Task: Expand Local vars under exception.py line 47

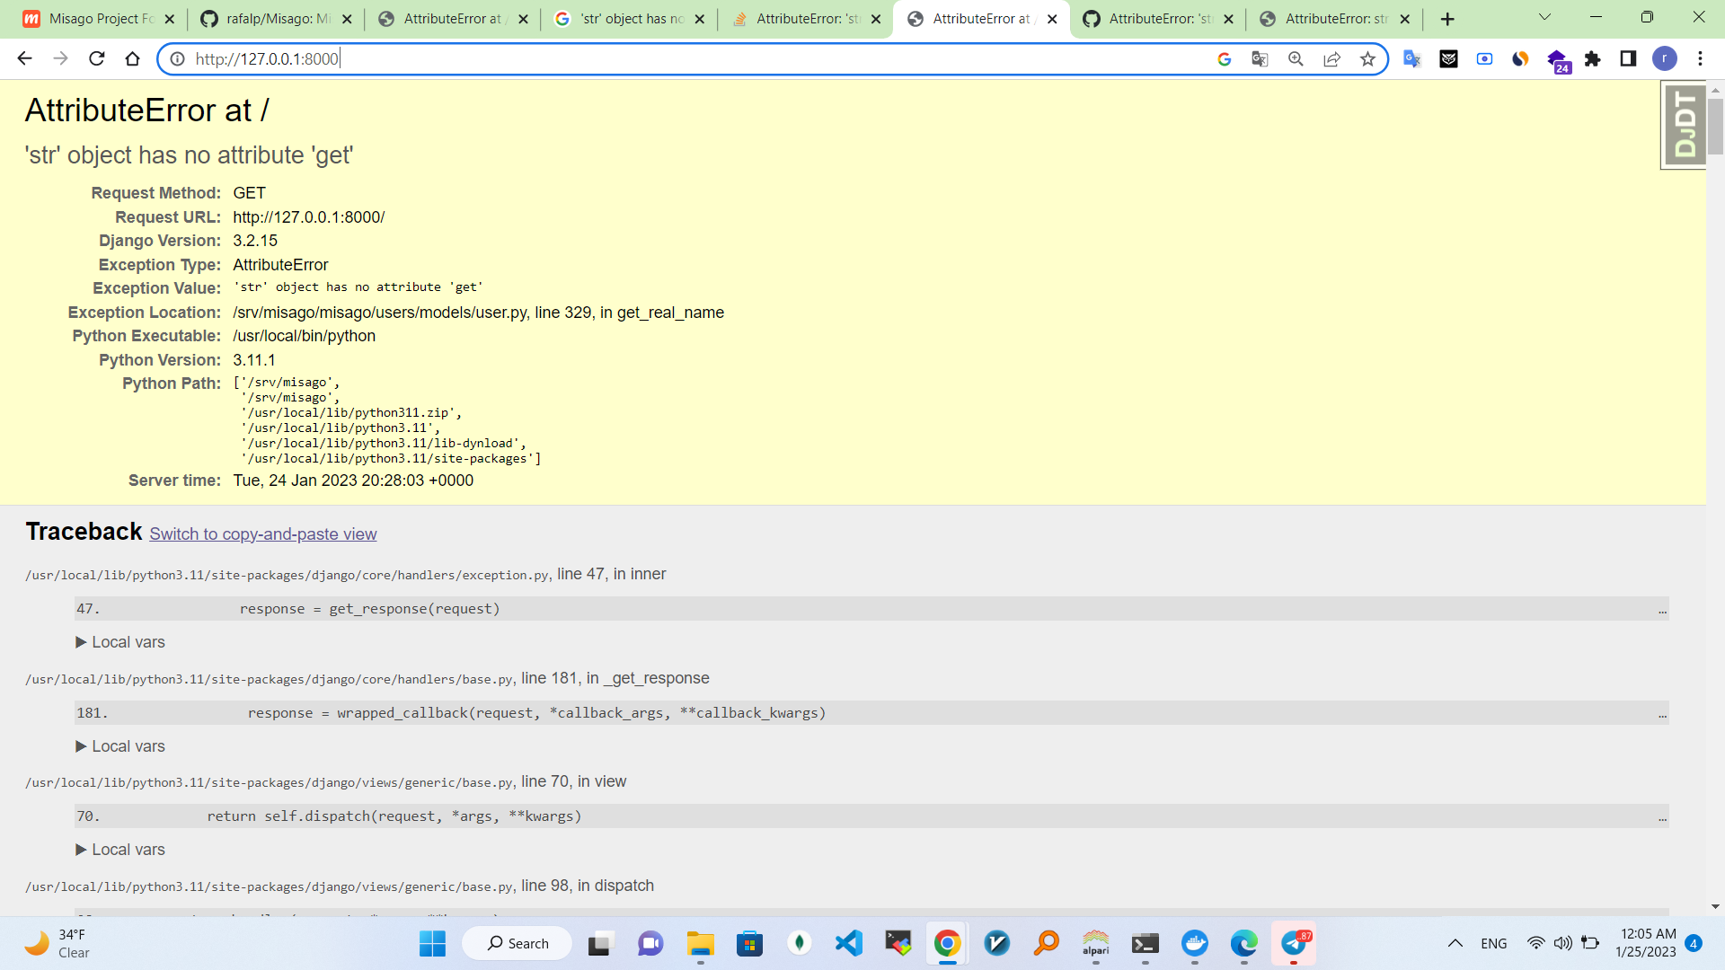Action: tap(120, 642)
